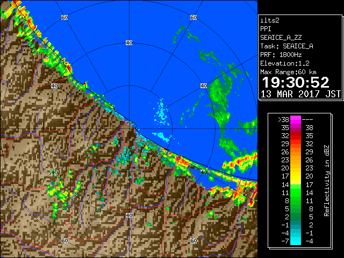Click the date "13 MAR 2017 JST"

click(300, 94)
